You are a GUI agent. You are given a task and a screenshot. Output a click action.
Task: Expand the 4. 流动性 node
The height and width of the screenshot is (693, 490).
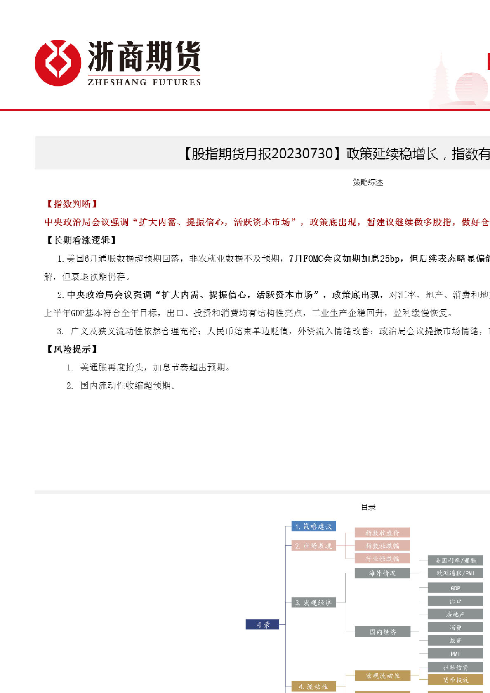[x=313, y=686]
